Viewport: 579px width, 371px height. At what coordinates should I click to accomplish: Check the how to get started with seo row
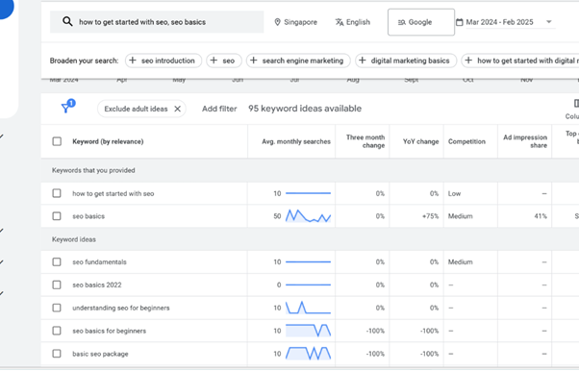tap(57, 193)
